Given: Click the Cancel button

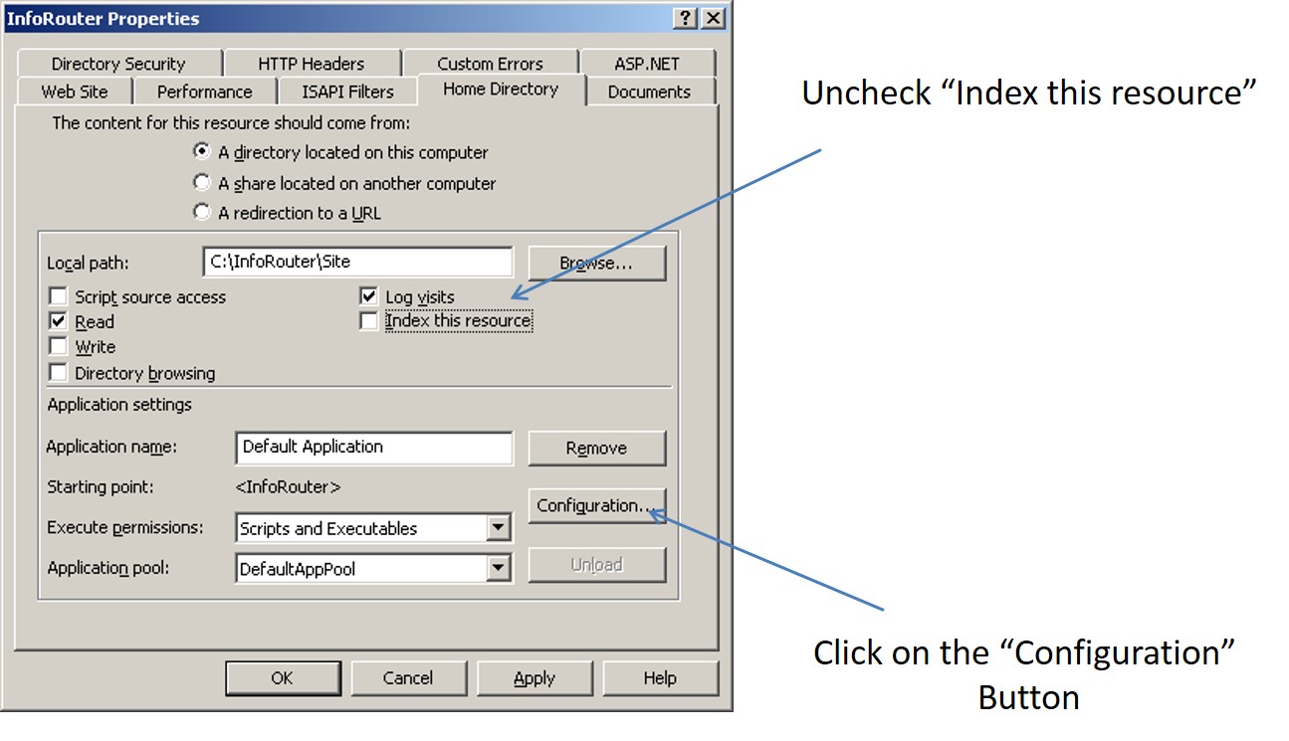Looking at the screenshot, I should (x=408, y=678).
